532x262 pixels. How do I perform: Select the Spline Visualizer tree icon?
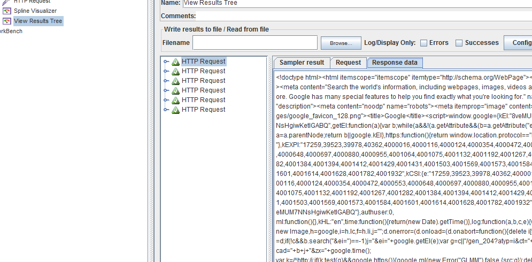(x=6, y=11)
